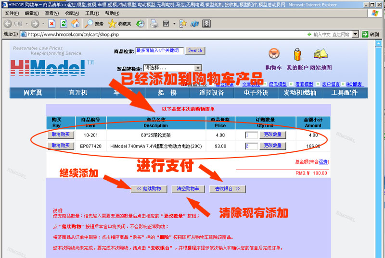Image resolution: width=385 pixels, height=258 pixels.
Task: Click 去收银台 checkout button
Action: click(227, 189)
